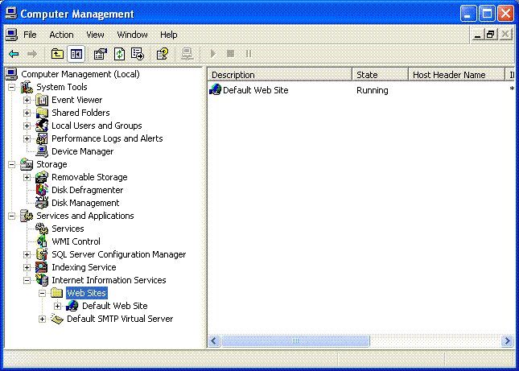Image resolution: width=519 pixels, height=371 pixels.
Task: Click the Start item play button
Action: 212,54
